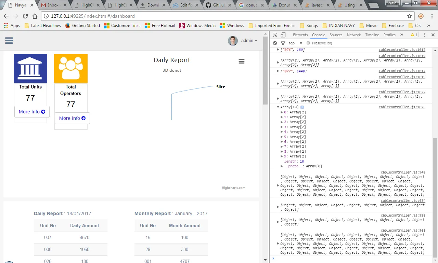Reload the current page
Viewport: 438px width, 263px height.
[x=25, y=16]
